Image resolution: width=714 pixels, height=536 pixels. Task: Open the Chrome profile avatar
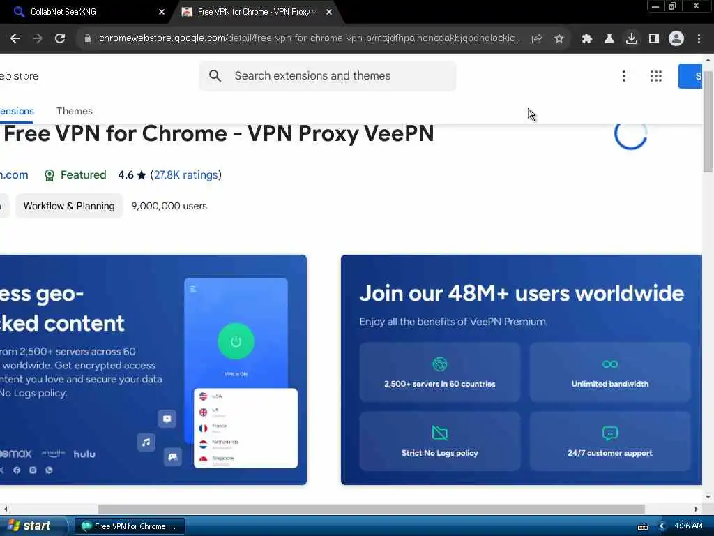point(676,39)
